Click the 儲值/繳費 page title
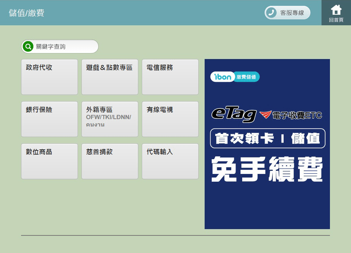The image size is (351, 253). [x=26, y=13]
